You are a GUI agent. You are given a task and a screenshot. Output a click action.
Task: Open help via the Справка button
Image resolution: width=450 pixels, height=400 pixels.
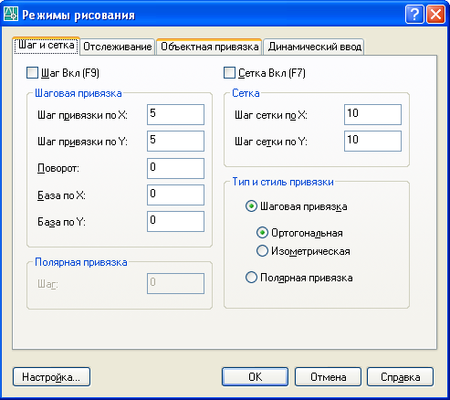[400, 377]
